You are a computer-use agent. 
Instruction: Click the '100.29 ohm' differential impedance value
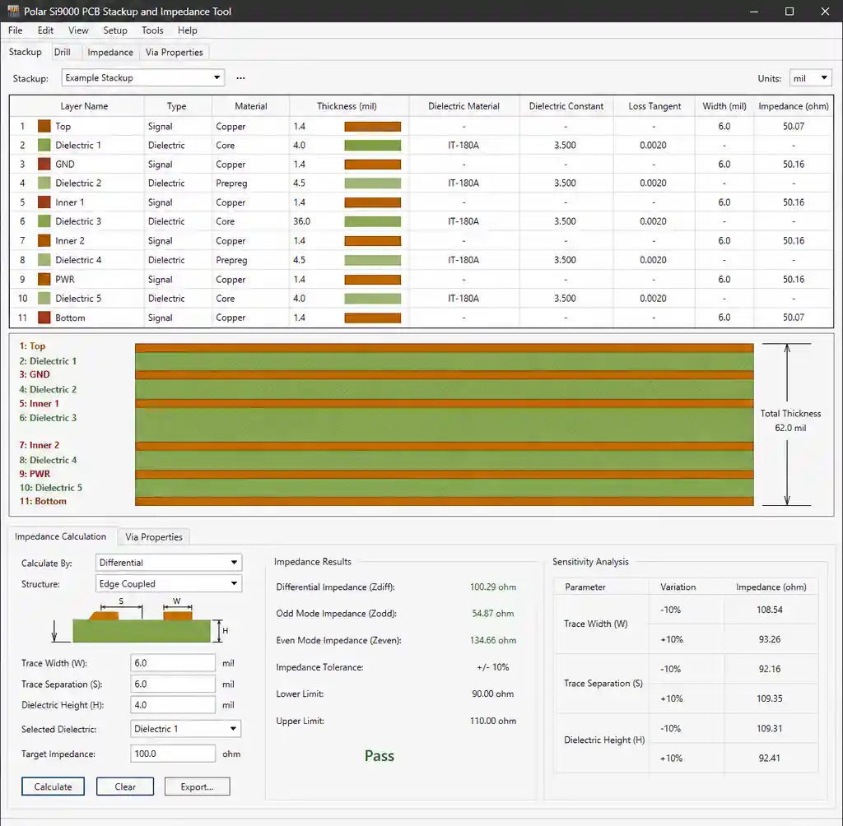pyautogui.click(x=493, y=587)
